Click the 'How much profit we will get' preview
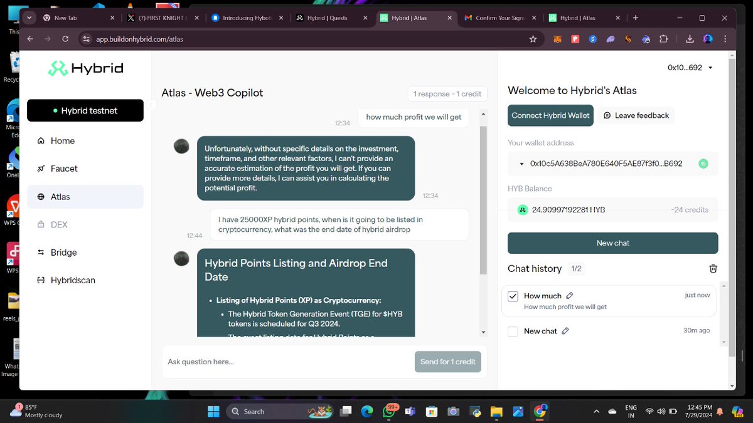Screen dimensions: 753x423 565,307
